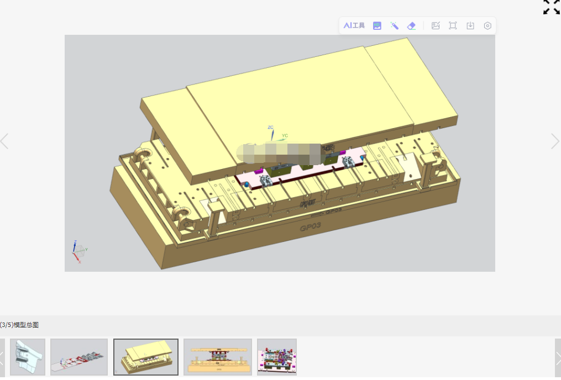Select the eraser removal tool

point(411,26)
